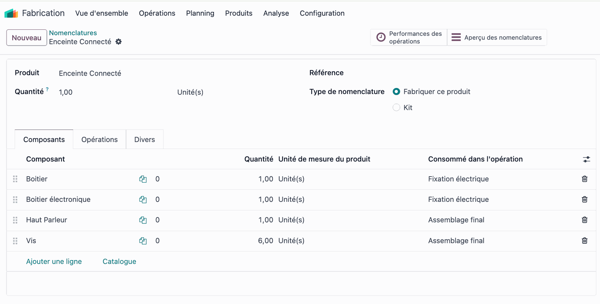Click the Fabrication app logo icon

[11, 13]
